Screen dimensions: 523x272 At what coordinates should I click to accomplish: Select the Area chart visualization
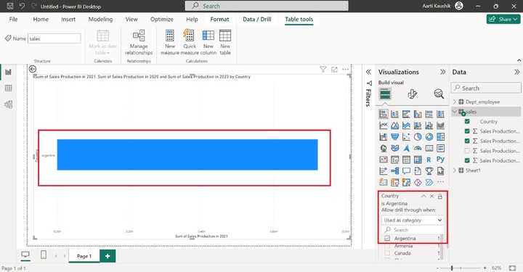click(x=394, y=125)
